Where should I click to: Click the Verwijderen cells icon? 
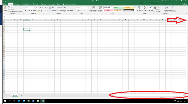coord(145,8)
